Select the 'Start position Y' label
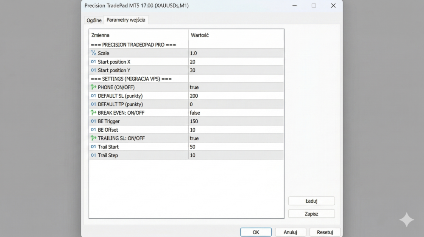 pos(114,71)
